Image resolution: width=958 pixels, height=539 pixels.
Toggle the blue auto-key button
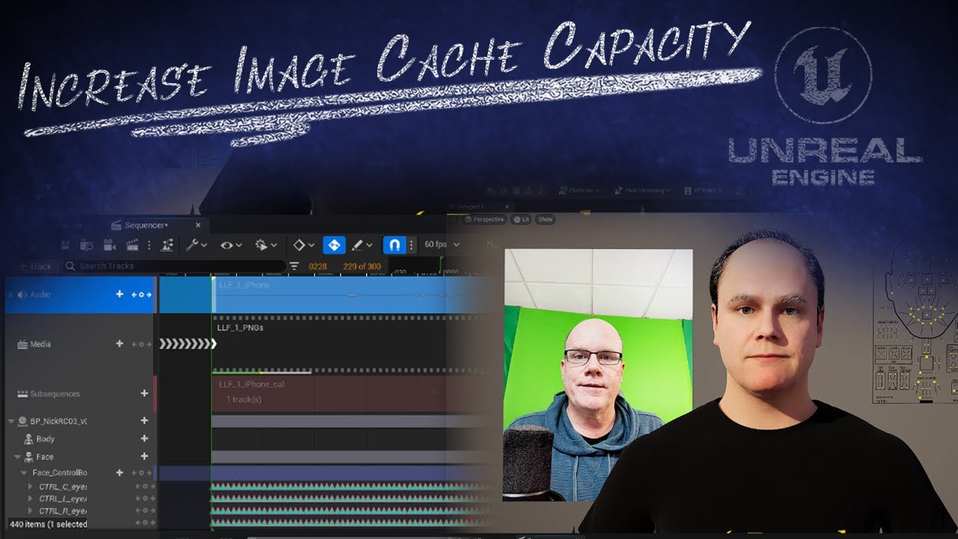334,245
